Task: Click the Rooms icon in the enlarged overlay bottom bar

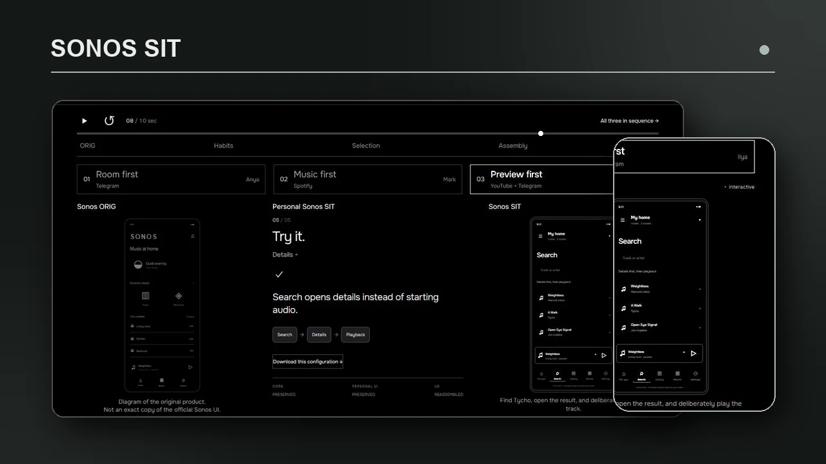Action: (x=678, y=374)
